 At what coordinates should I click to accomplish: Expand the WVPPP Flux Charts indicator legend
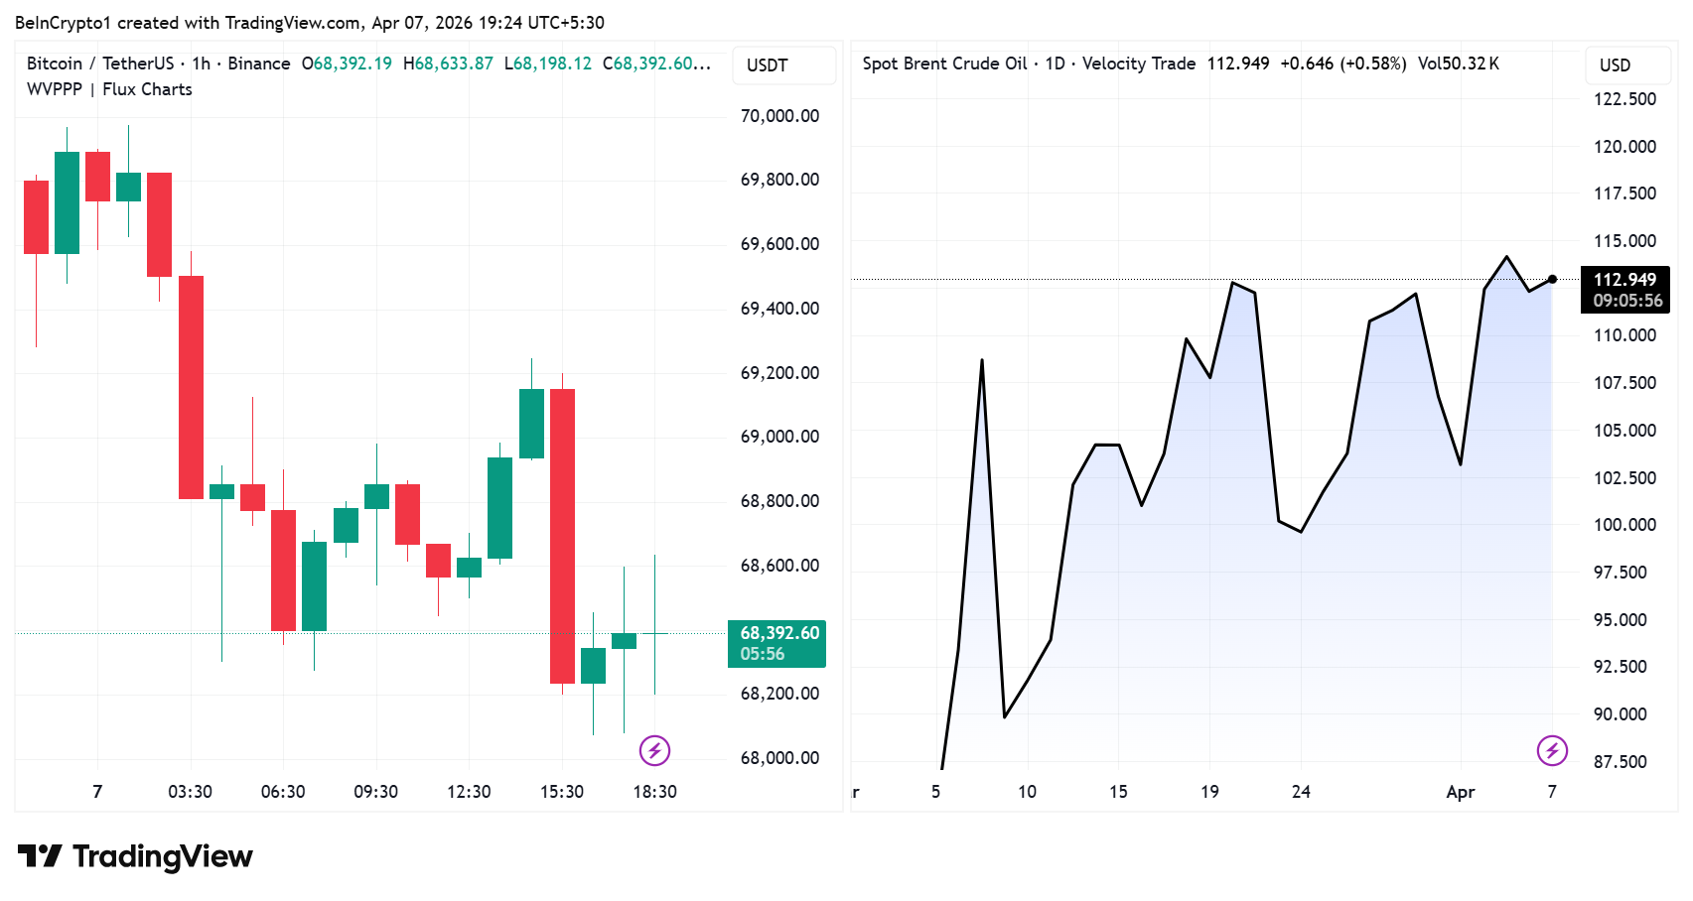pyautogui.click(x=109, y=89)
